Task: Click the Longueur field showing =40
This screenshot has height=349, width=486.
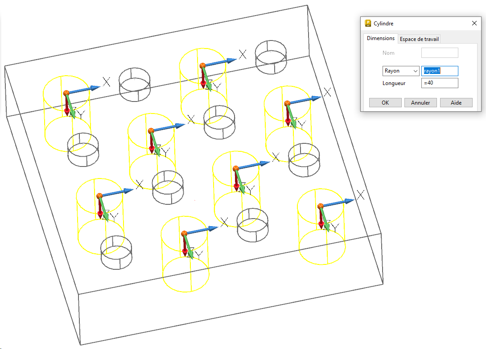Action: click(x=440, y=83)
